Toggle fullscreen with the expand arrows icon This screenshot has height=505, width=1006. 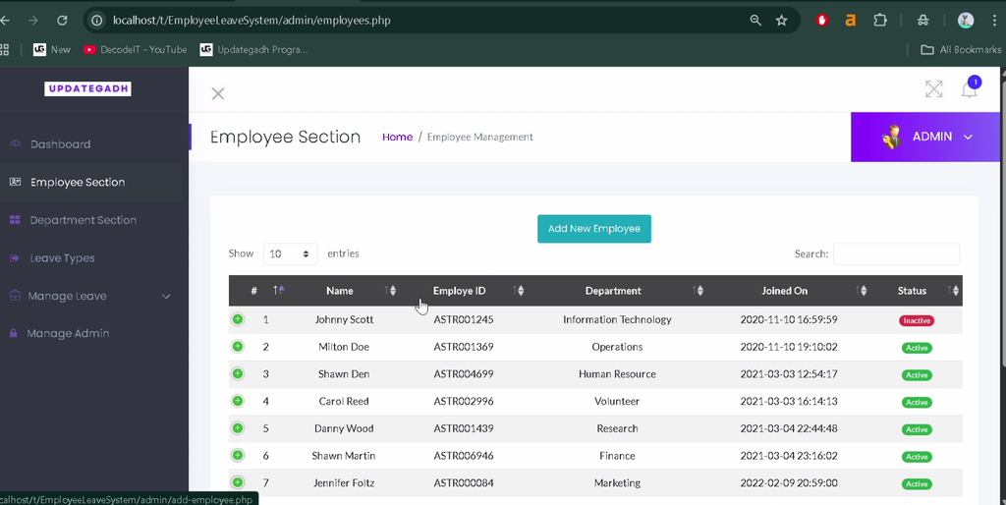pos(934,89)
